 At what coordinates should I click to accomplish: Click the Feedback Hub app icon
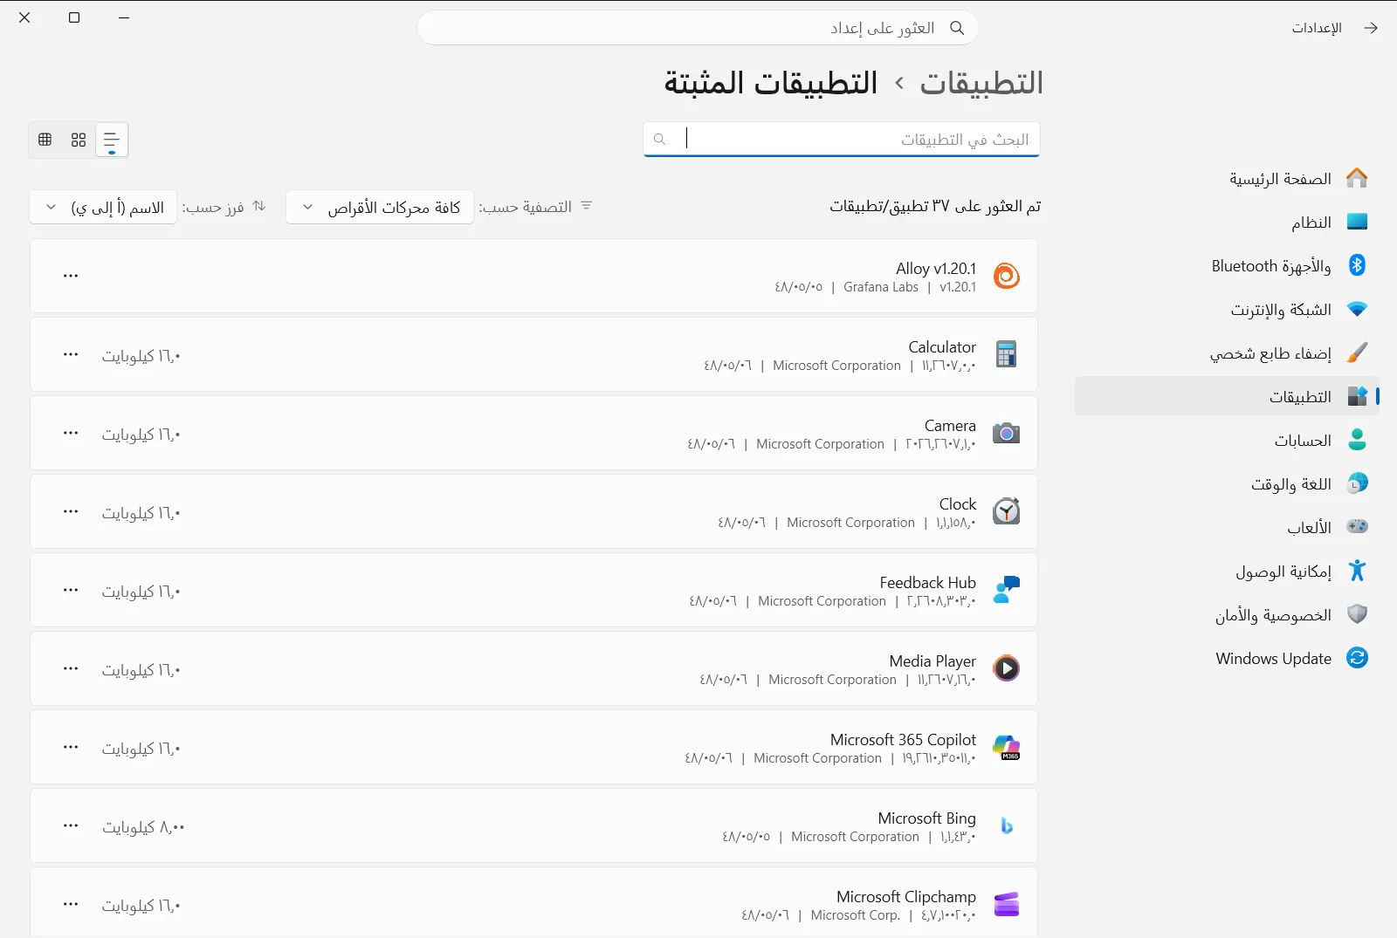pos(1007,590)
